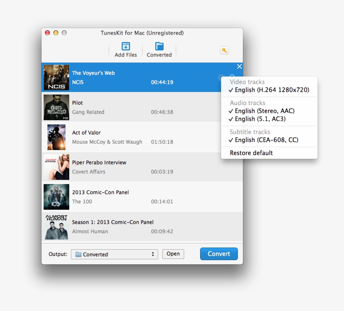Image resolution: width=344 pixels, height=311 pixels.
Task: Click the 01:50:18 duration value
Action: point(162,142)
